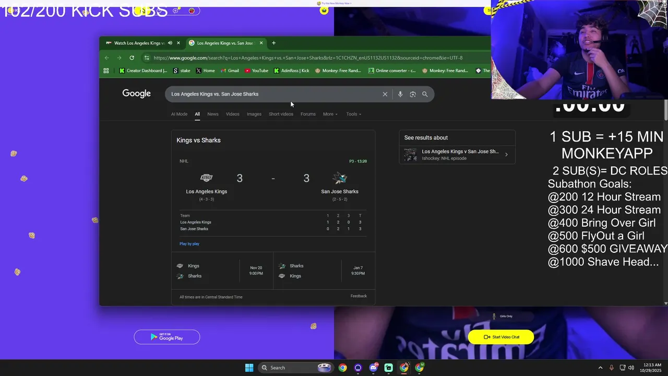Click the Feedback link under scoreboard
This screenshot has width=668, height=376.
click(x=359, y=296)
